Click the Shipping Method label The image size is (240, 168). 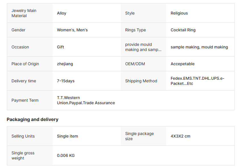click(141, 81)
